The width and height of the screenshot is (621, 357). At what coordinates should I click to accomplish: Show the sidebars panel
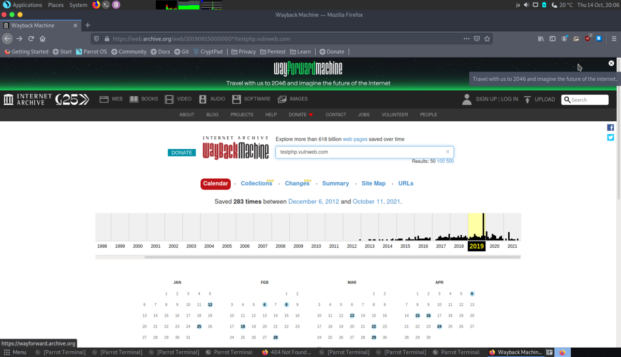pyautogui.click(x=552, y=38)
